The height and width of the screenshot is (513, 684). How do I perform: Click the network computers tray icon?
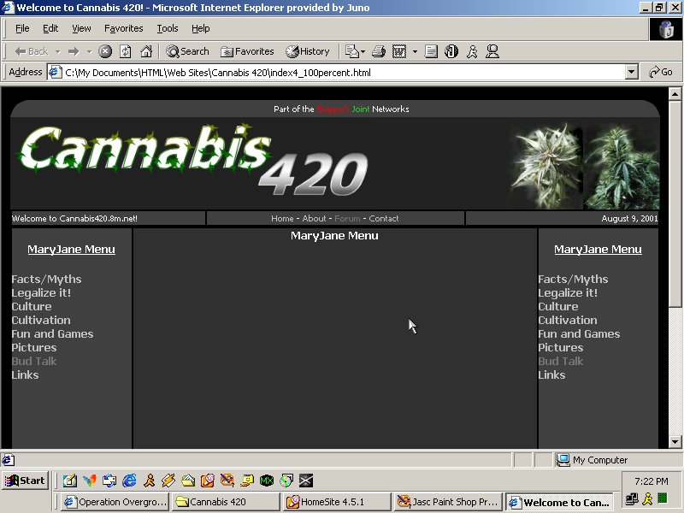(632, 498)
